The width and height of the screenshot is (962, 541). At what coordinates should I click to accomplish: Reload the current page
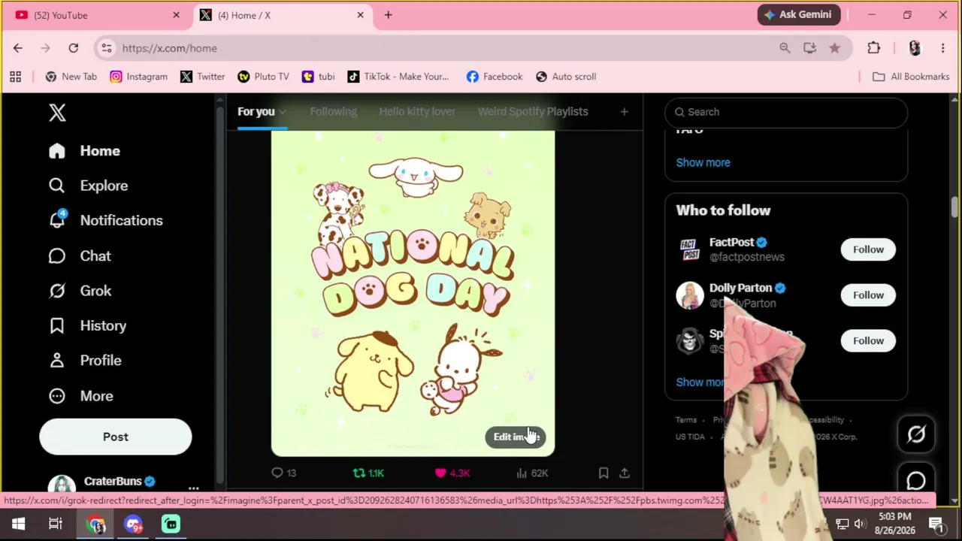73,48
